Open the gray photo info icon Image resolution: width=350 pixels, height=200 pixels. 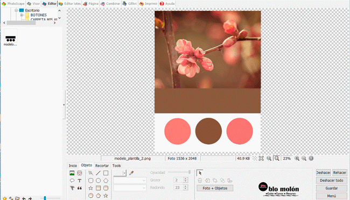coord(311,158)
